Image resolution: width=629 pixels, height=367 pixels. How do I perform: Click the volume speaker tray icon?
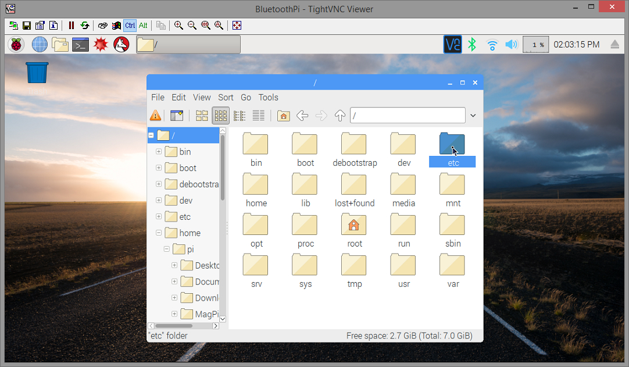[512, 45]
